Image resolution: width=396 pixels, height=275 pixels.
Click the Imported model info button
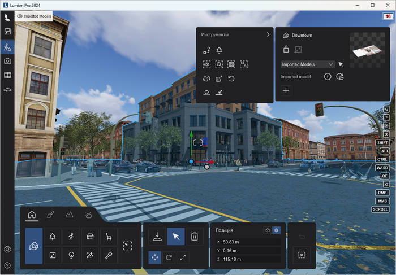coord(327,77)
